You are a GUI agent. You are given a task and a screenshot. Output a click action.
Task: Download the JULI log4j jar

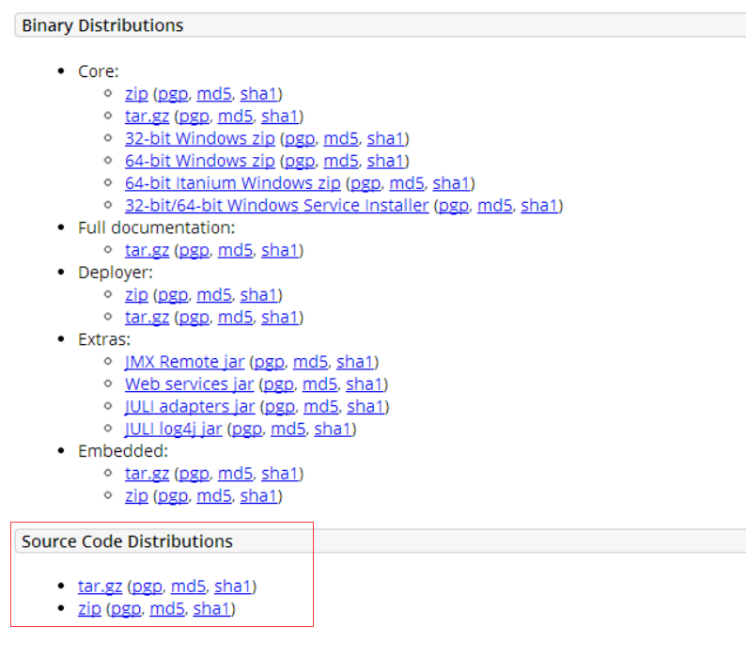pos(173,430)
